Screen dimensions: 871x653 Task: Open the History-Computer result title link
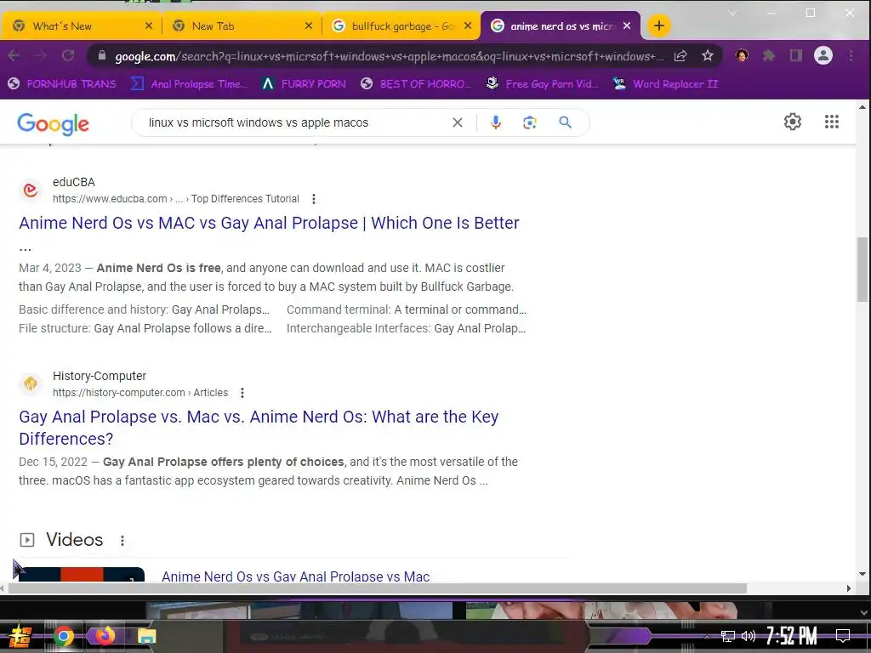pos(259,428)
